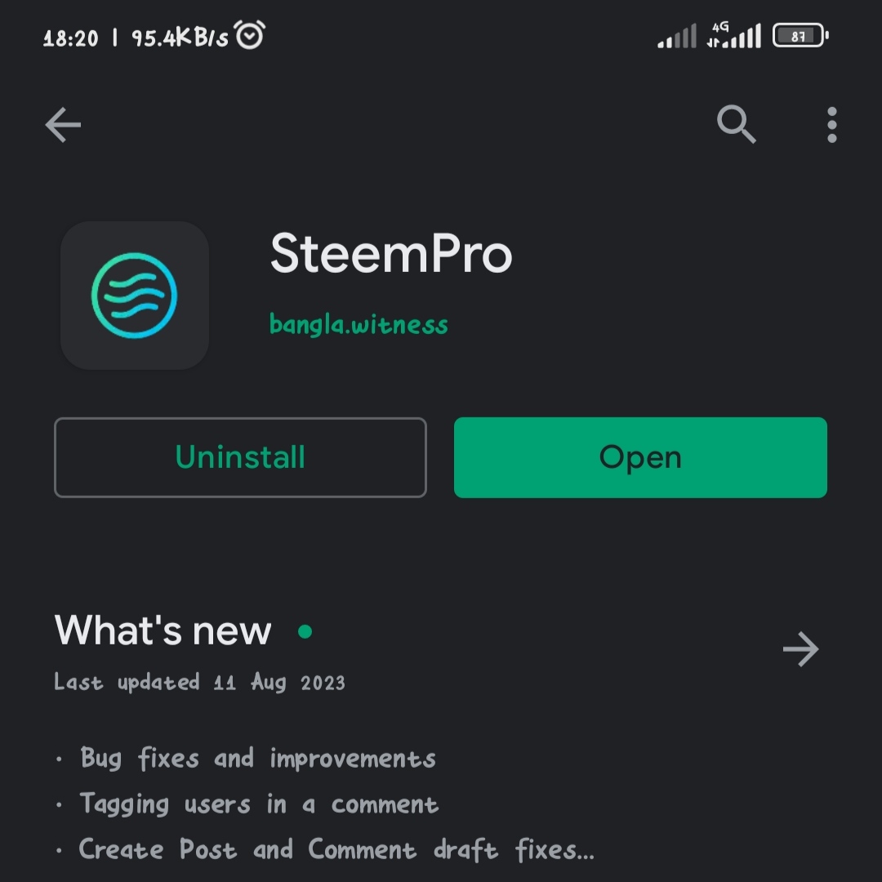
Task: Tap the 18:20 clock in the status bar
Action: pos(71,38)
